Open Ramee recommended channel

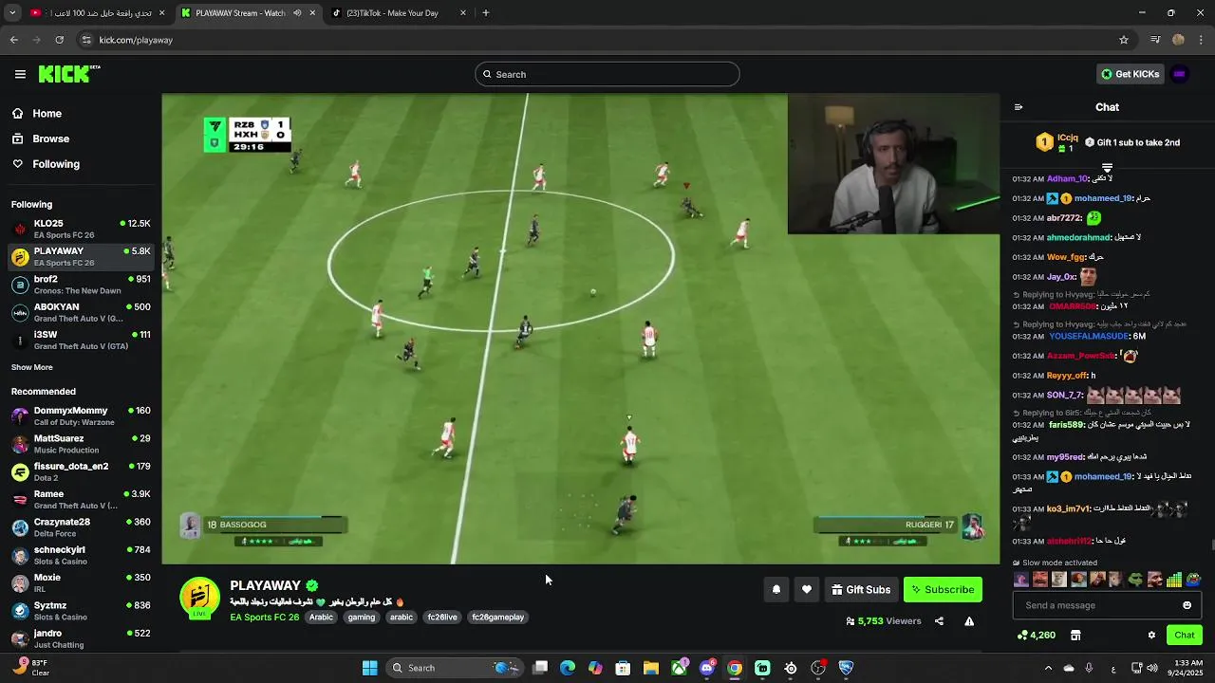[81, 500]
